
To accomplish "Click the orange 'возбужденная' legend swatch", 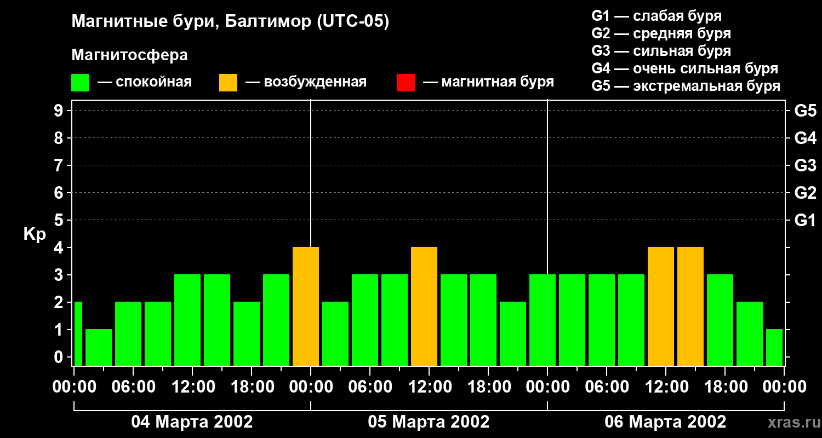I will point(228,83).
